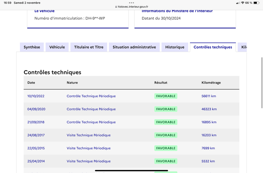Click the date 24/08/2017

(x=36, y=135)
